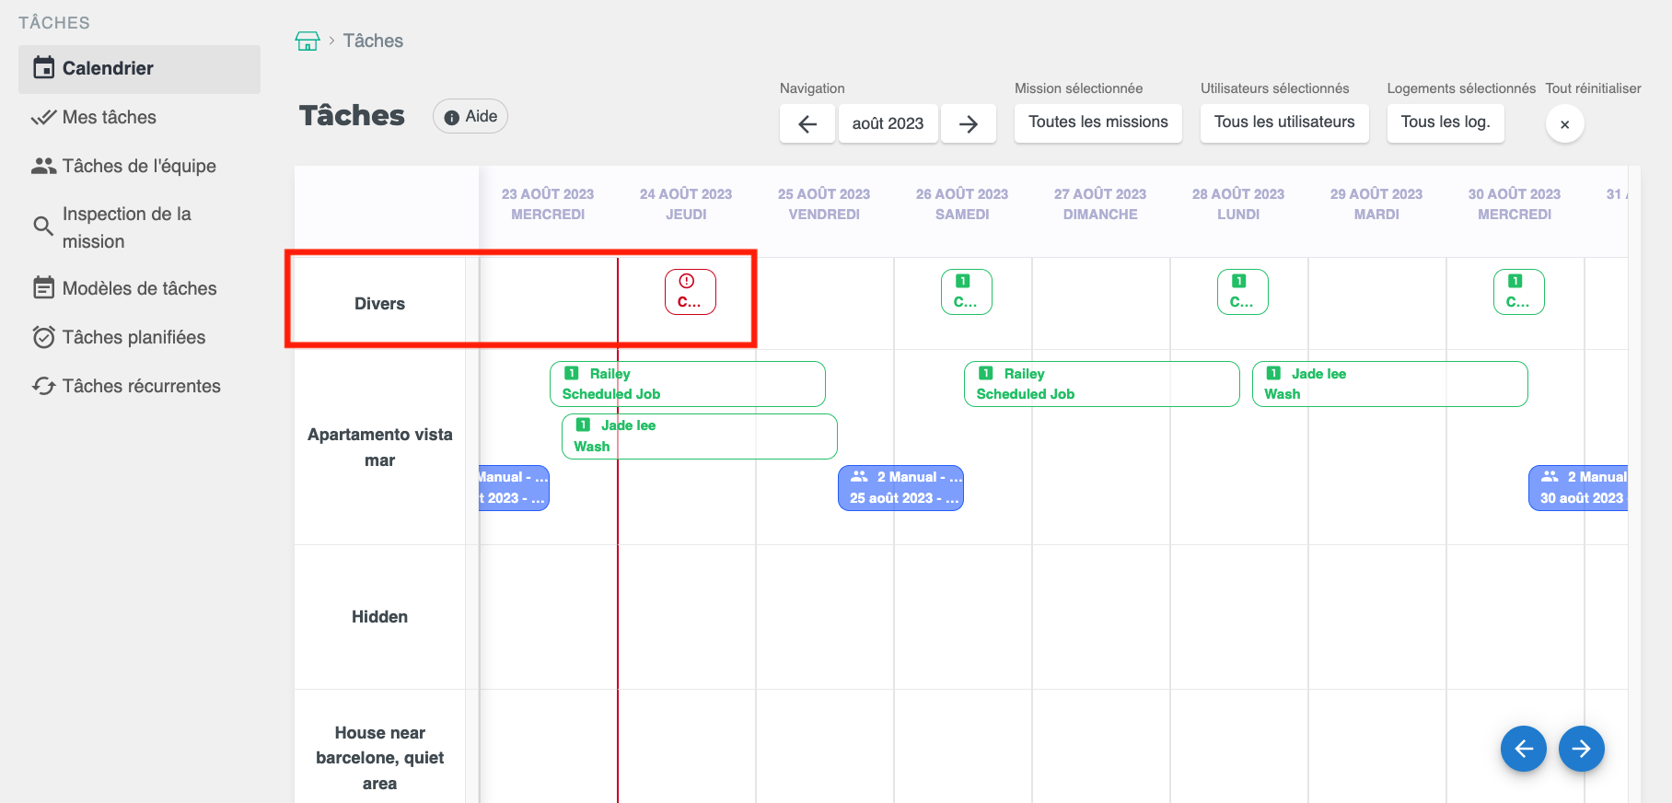Image resolution: width=1672 pixels, height=803 pixels.
Task: Open the green Divers task on 28 août
Action: pos(1242,292)
